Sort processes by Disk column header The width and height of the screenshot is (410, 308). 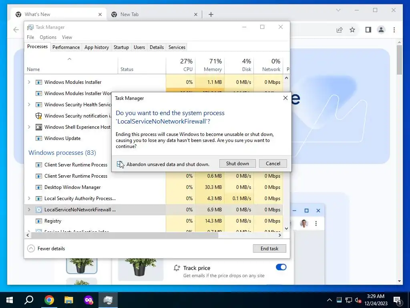pyautogui.click(x=239, y=65)
